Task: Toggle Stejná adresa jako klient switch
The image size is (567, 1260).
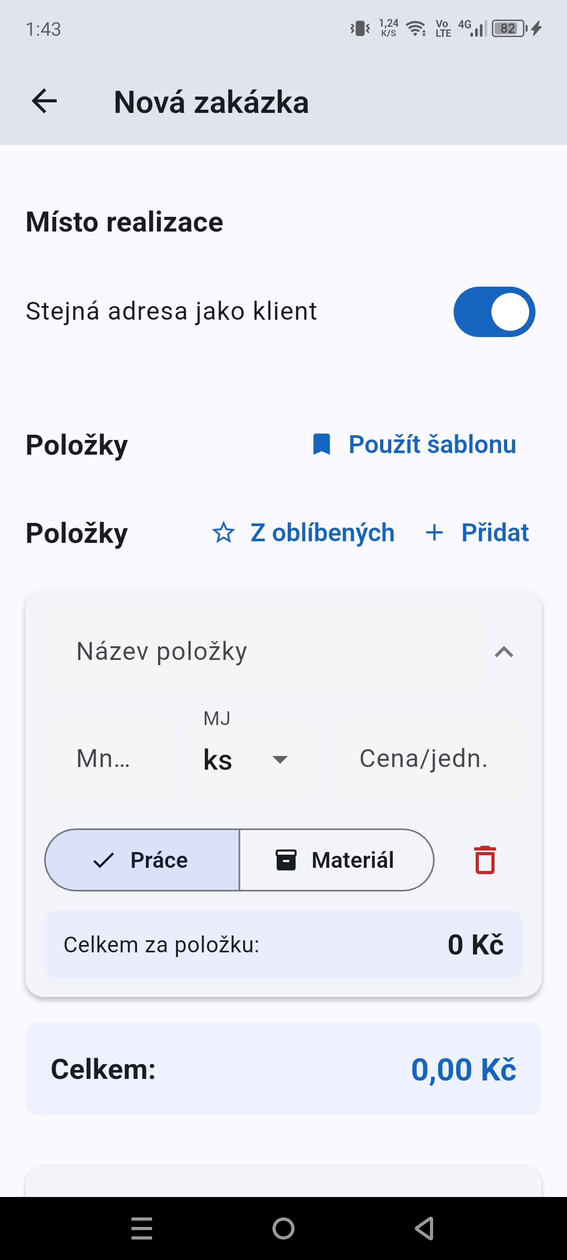Action: tap(494, 312)
